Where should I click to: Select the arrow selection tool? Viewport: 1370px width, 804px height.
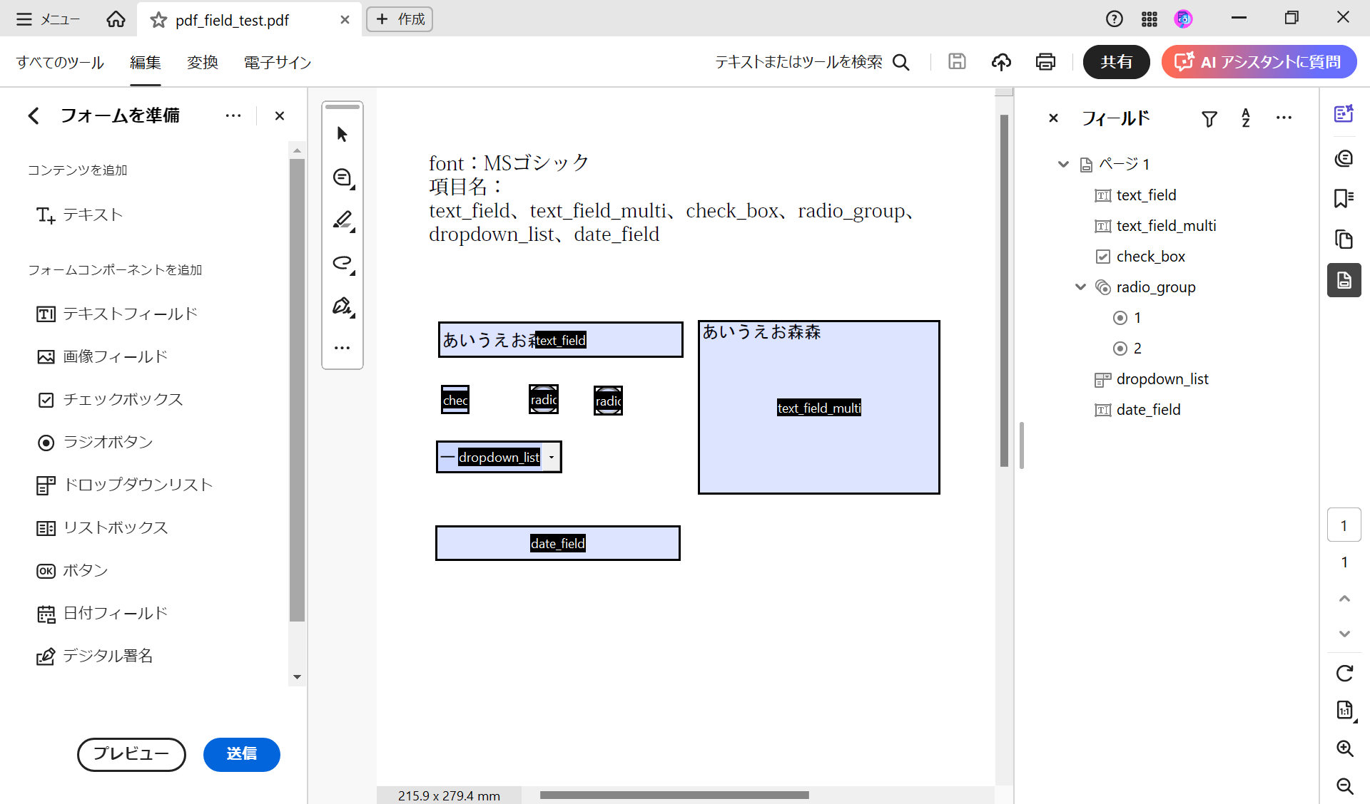coord(342,134)
